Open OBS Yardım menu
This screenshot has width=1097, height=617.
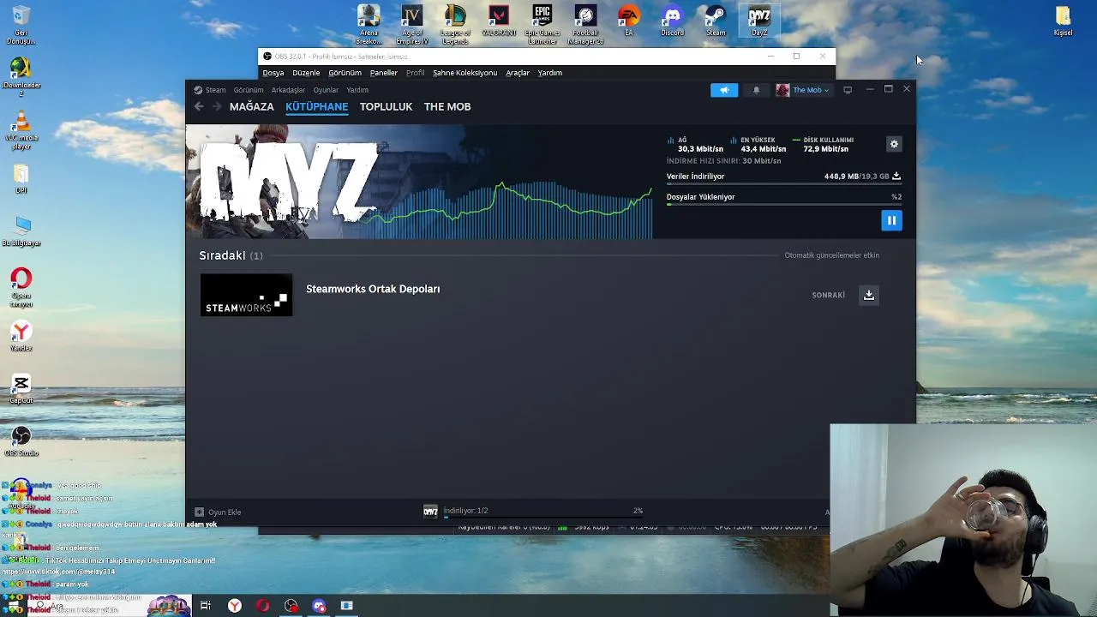pos(549,73)
